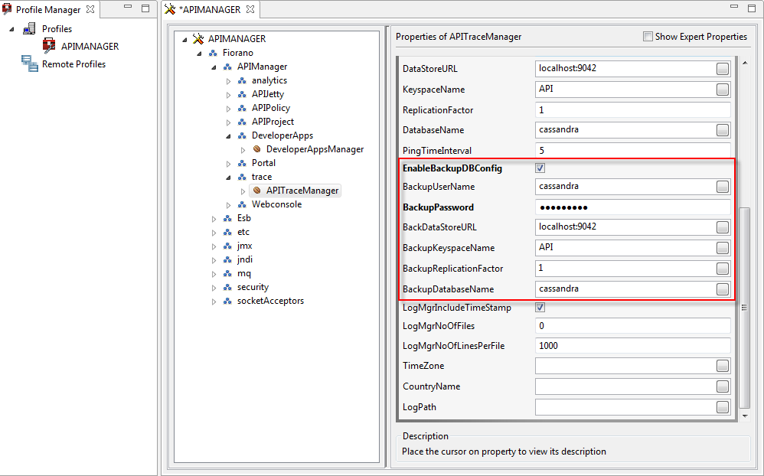Click the APITraceManager component icon

coord(256,191)
